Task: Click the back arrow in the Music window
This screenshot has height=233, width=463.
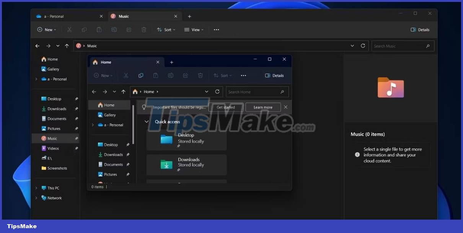Action: coord(37,45)
